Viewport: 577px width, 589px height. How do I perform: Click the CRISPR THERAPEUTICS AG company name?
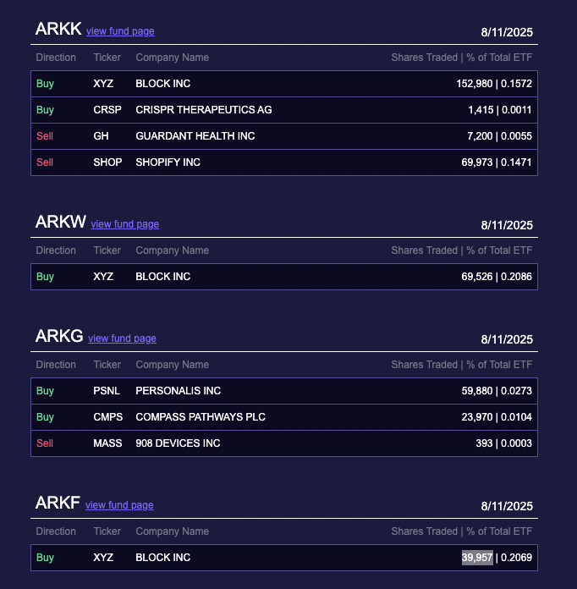pos(203,110)
